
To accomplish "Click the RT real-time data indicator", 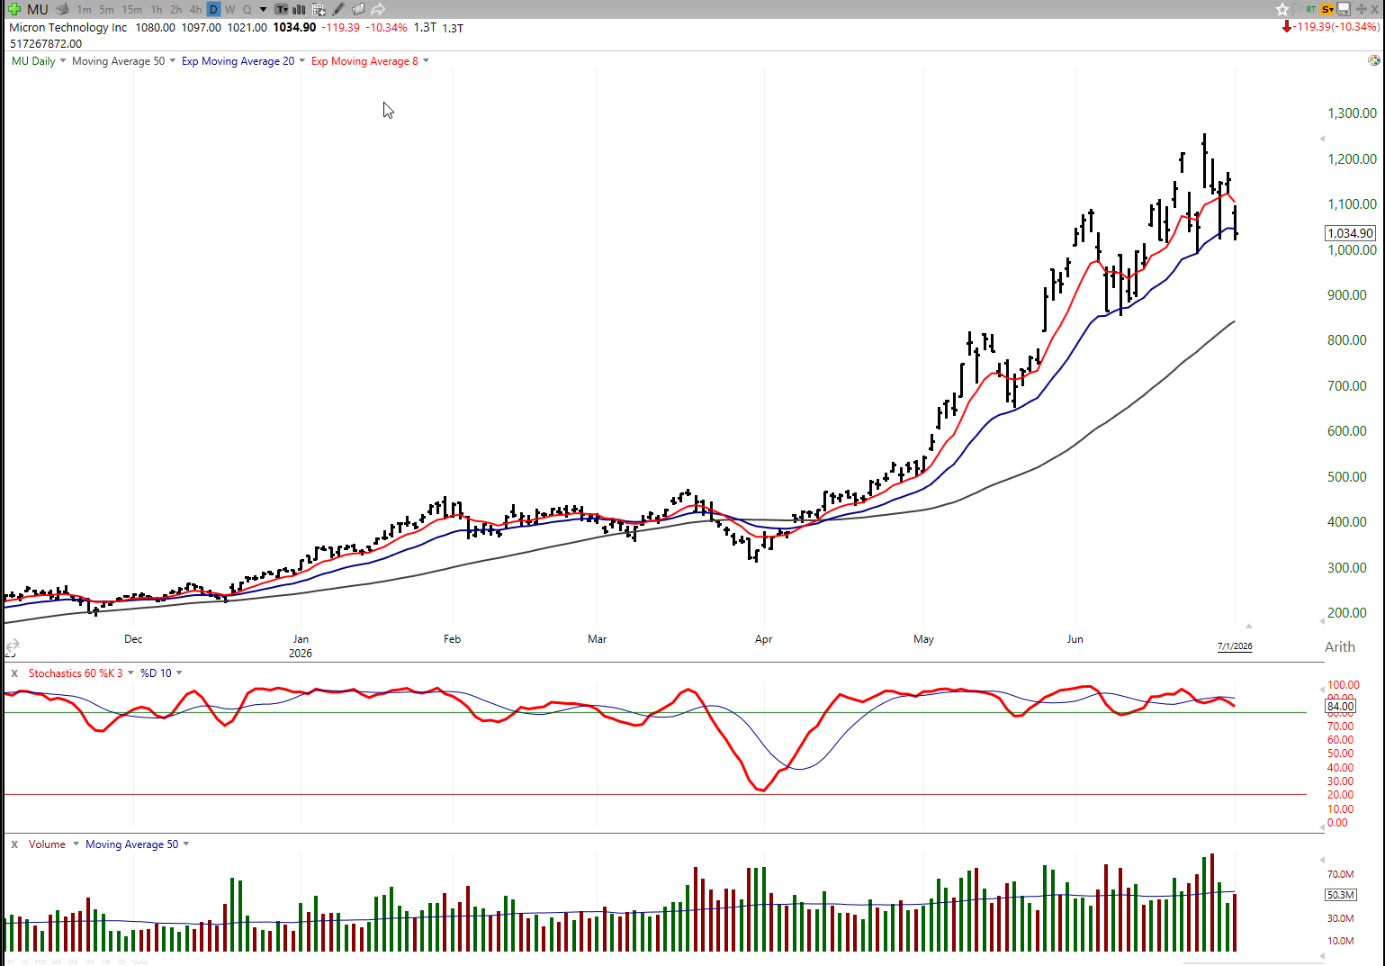I will click(x=1311, y=9).
